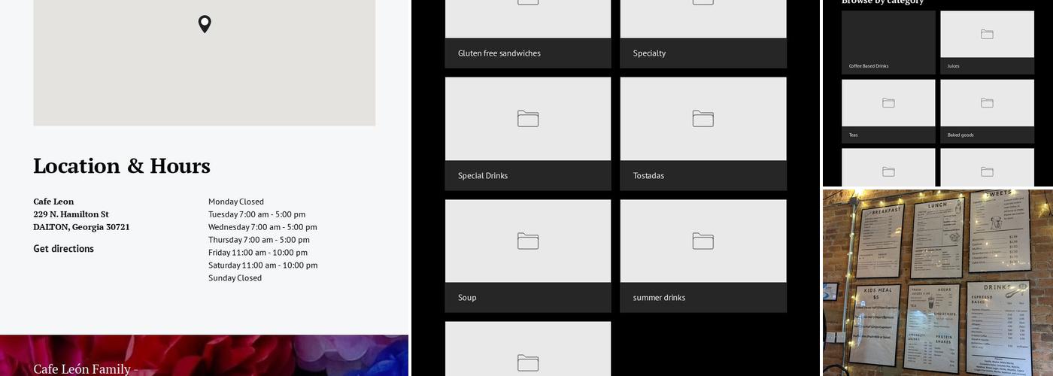The height and width of the screenshot is (376, 1053).
Task: Click the Gluten free sandwiches label
Action: (x=499, y=53)
